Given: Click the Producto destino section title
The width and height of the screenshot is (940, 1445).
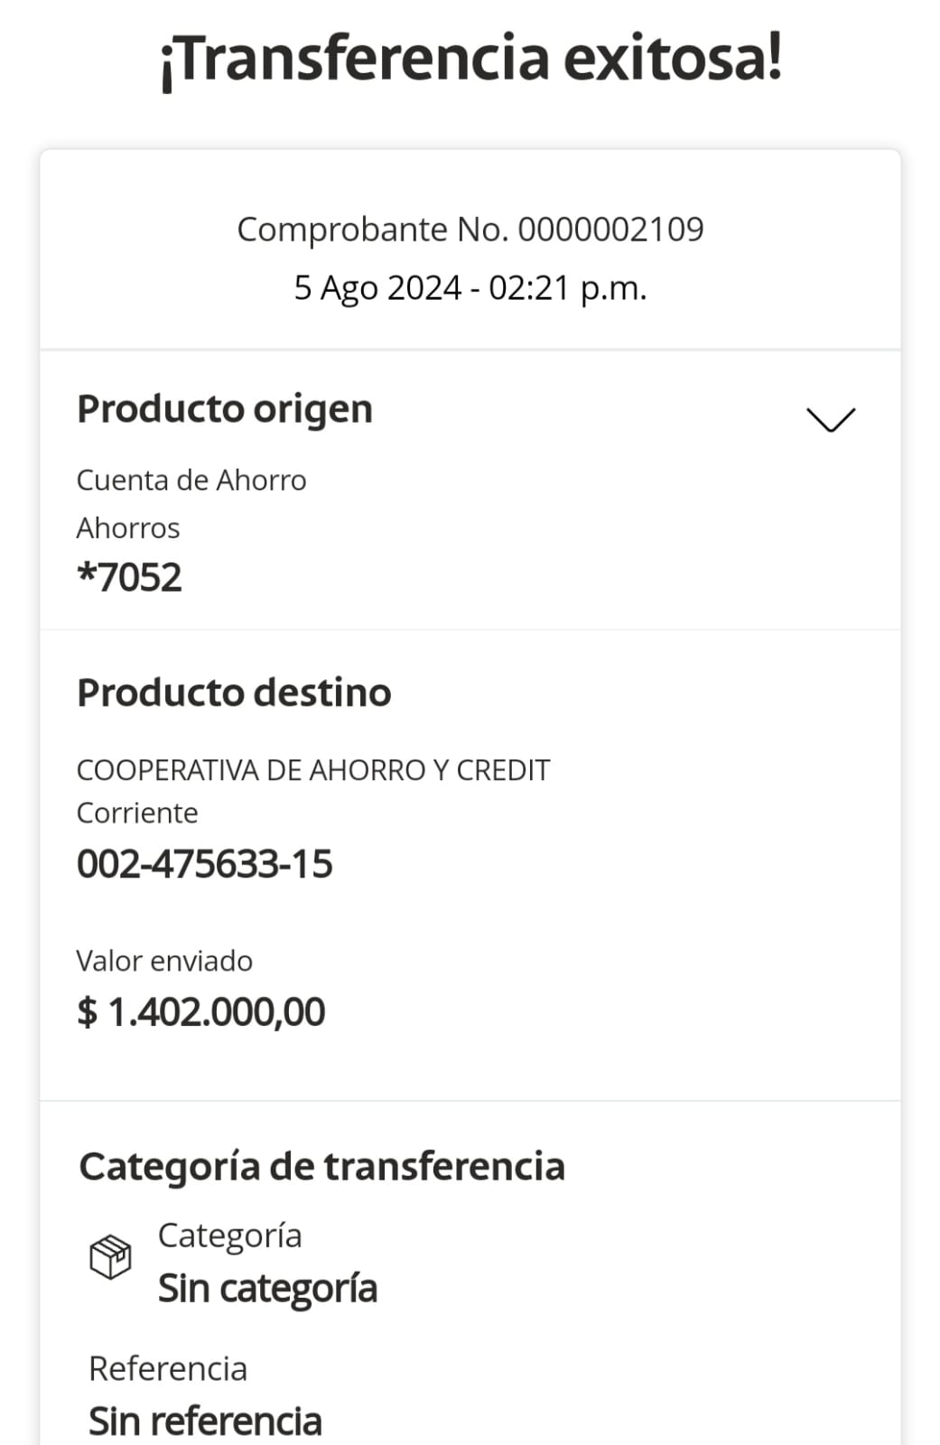Looking at the screenshot, I should tap(234, 693).
